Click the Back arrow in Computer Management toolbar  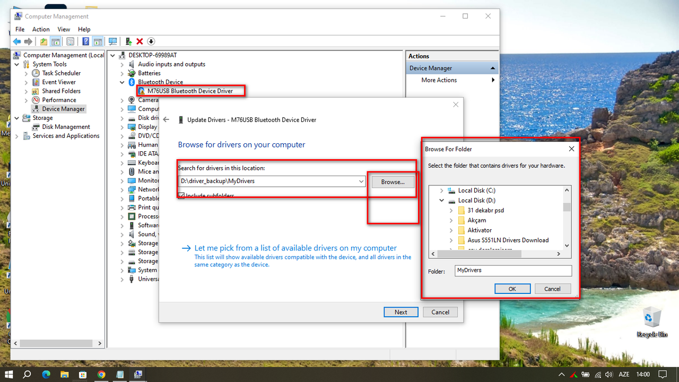click(17, 41)
